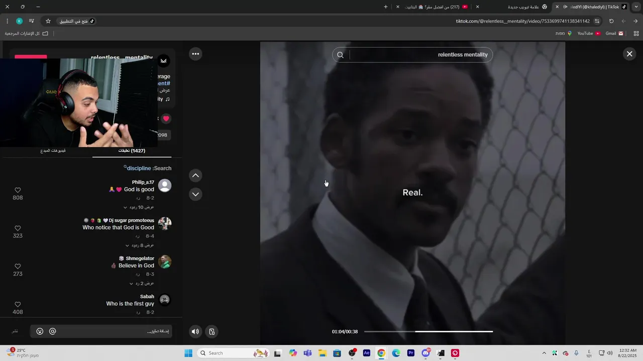
Task: Seek the video progress bar
Action: click(428, 331)
